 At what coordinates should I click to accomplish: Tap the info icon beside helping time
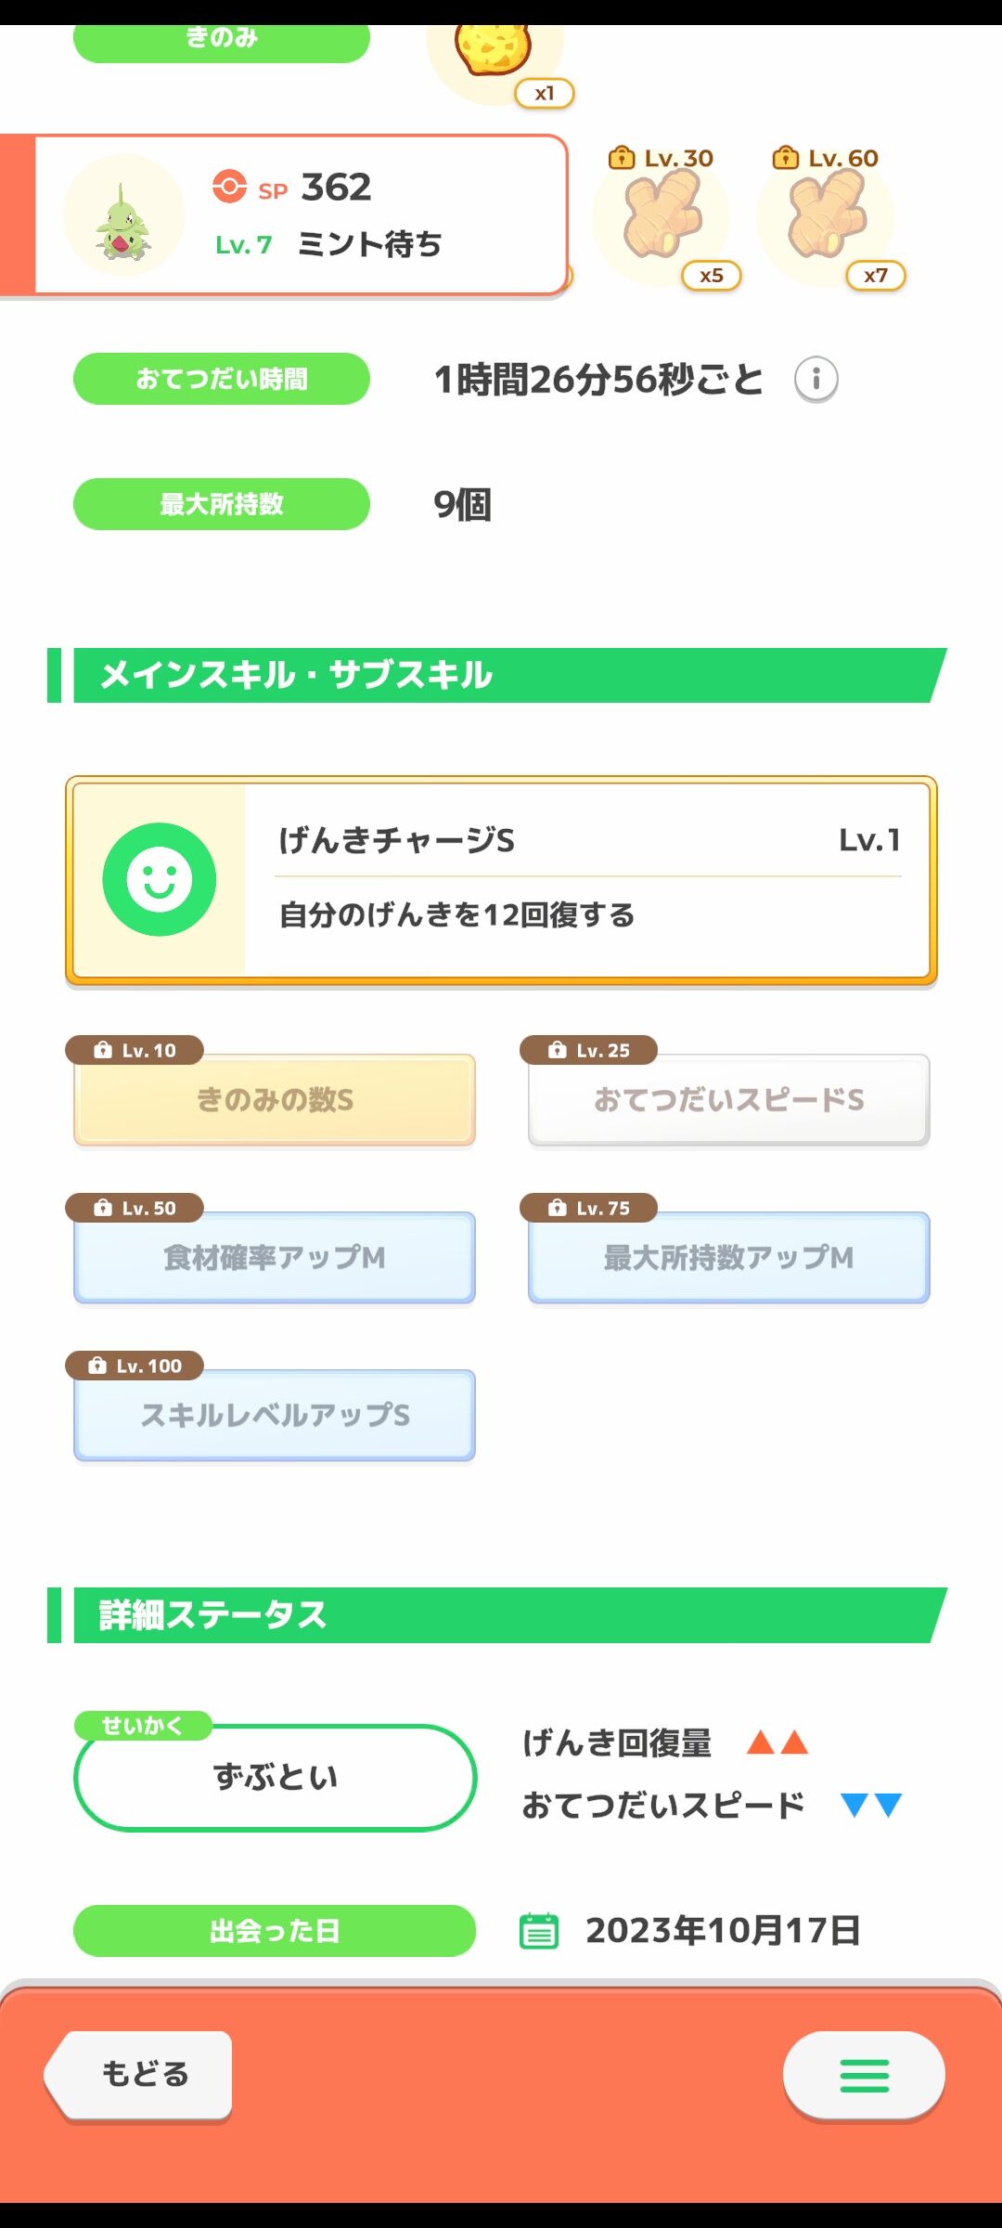[x=816, y=379]
